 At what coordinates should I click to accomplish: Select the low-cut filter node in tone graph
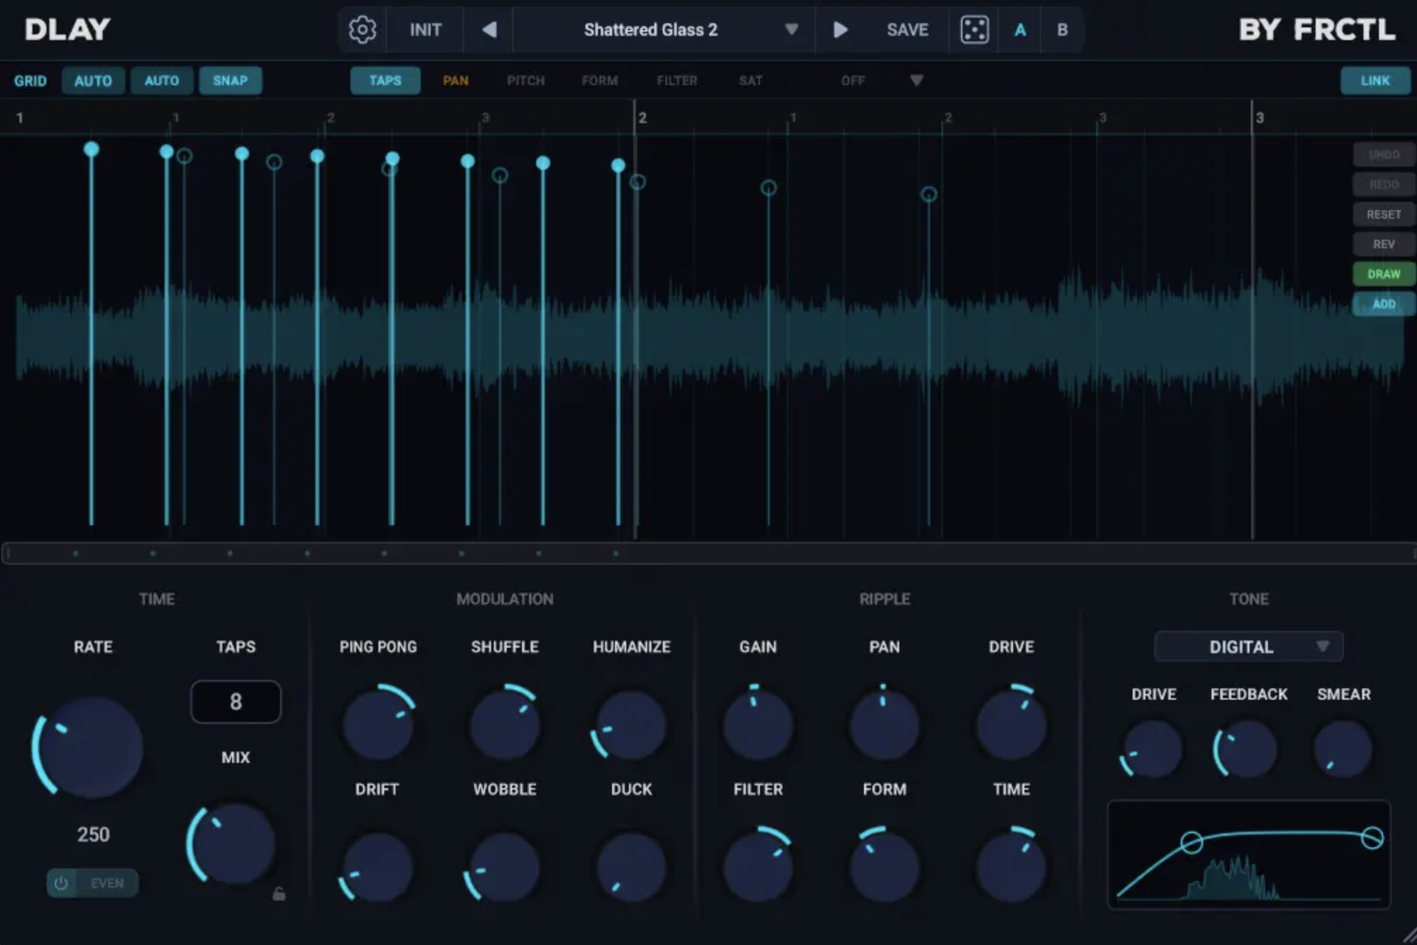[1191, 842]
